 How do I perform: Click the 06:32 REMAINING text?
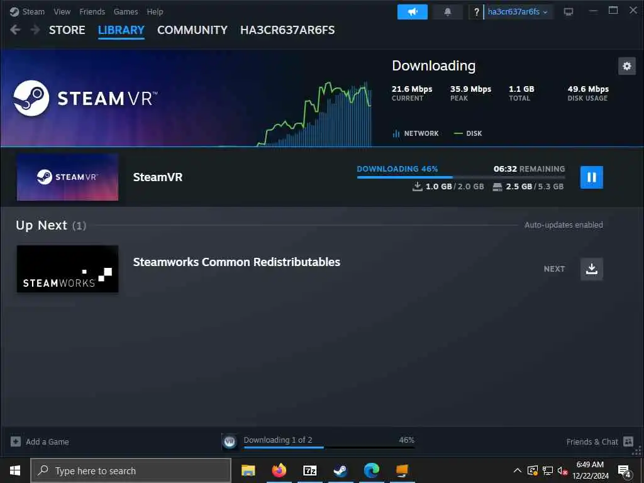pos(529,169)
